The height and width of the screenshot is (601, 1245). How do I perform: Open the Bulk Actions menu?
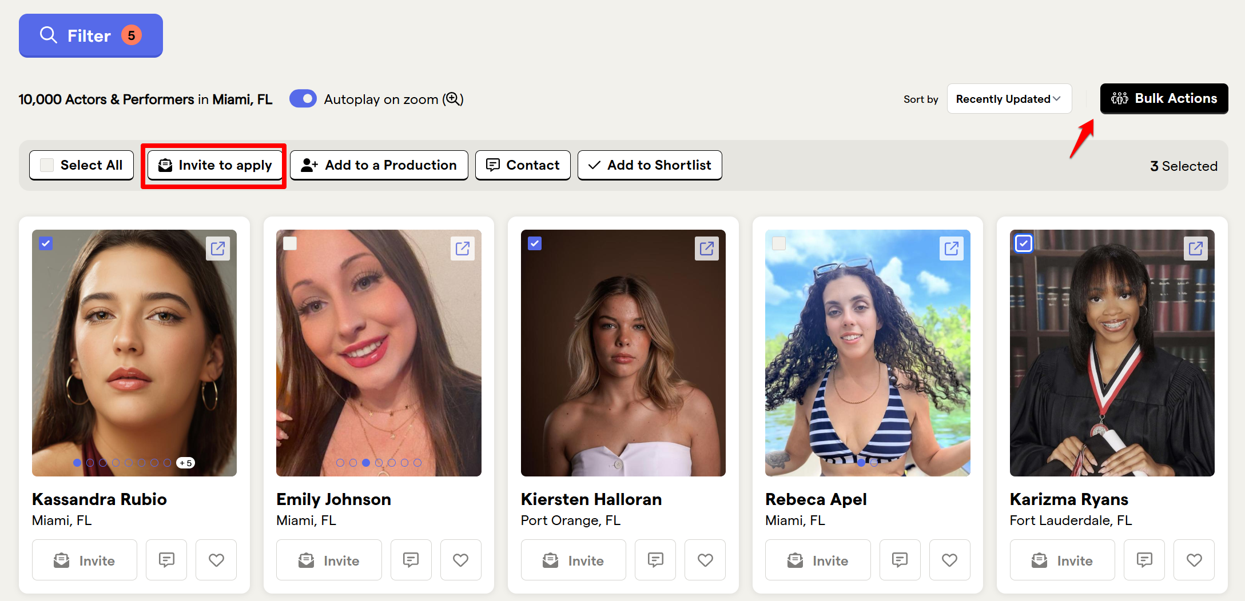pos(1164,98)
